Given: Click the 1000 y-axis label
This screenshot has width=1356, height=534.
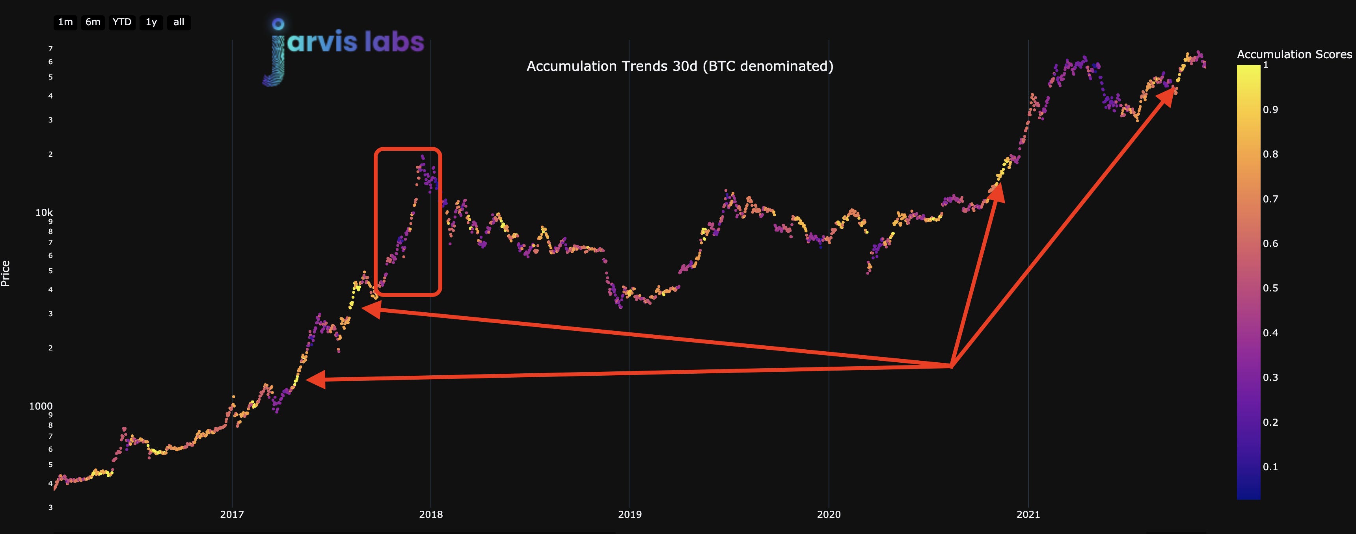Looking at the screenshot, I should 41,406.
